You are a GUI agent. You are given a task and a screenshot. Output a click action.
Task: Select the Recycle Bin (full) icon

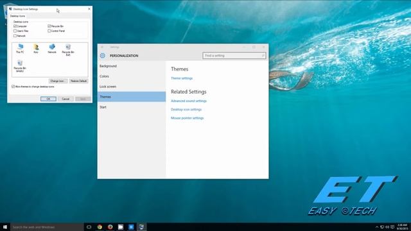point(68,50)
